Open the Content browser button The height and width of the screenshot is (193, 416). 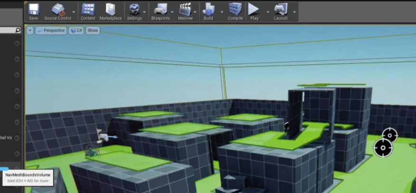[x=88, y=12]
